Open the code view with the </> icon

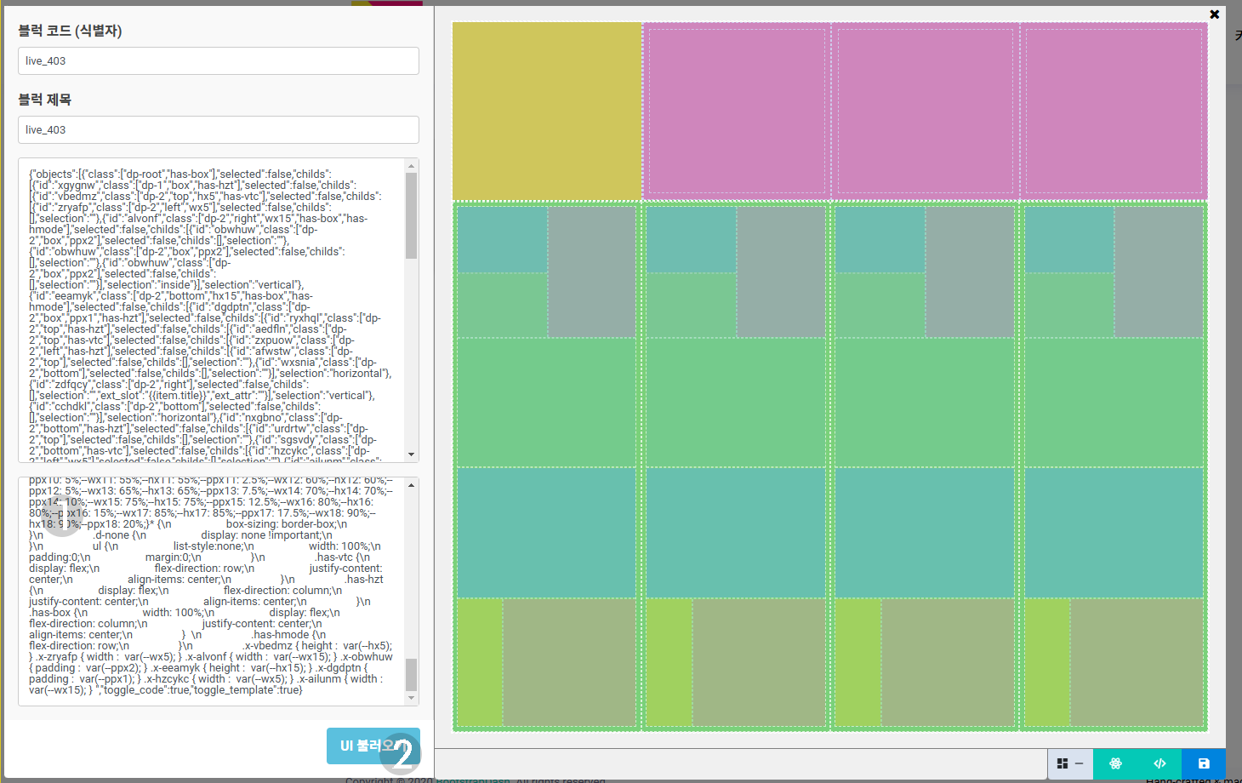point(1159,763)
